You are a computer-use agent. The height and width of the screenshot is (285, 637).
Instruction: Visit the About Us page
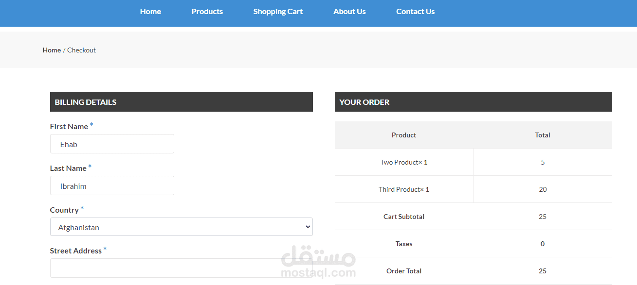click(349, 12)
